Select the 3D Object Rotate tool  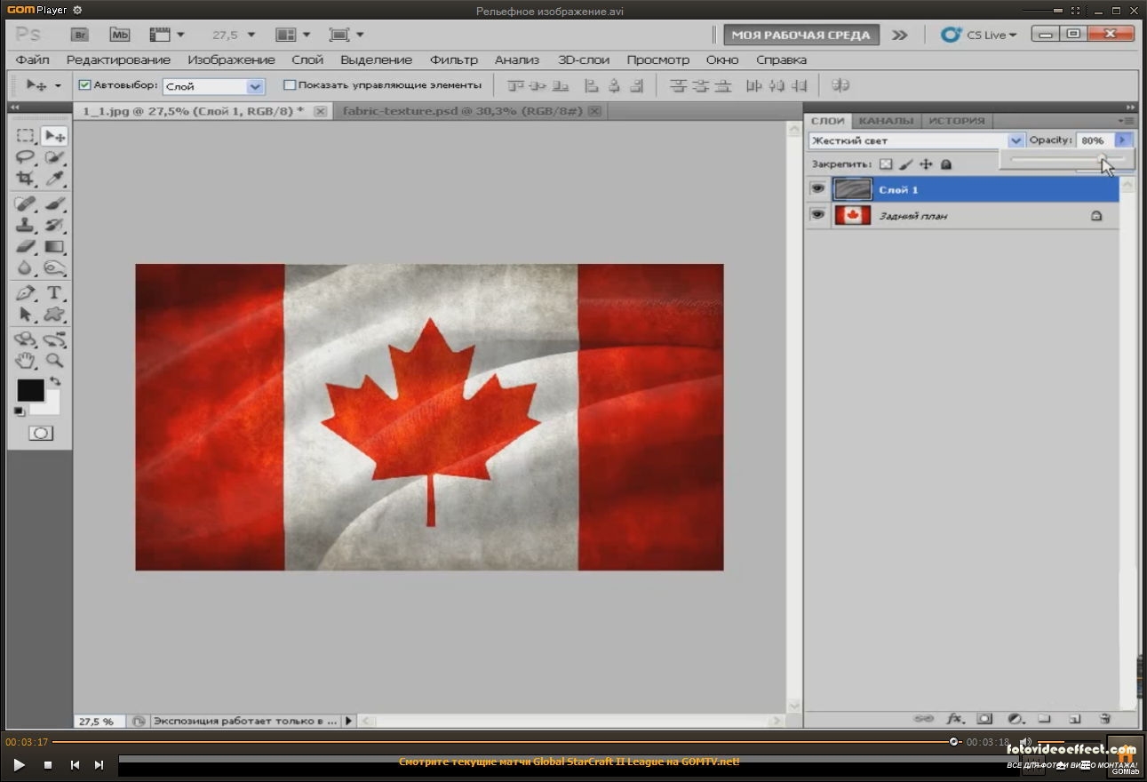point(26,339)
